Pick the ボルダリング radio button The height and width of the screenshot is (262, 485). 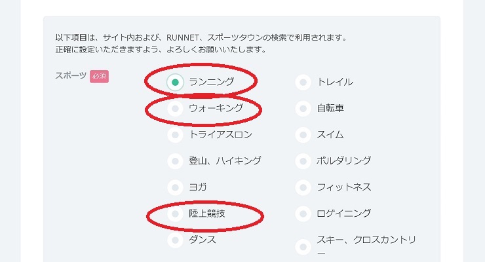(x=303, y=161)
